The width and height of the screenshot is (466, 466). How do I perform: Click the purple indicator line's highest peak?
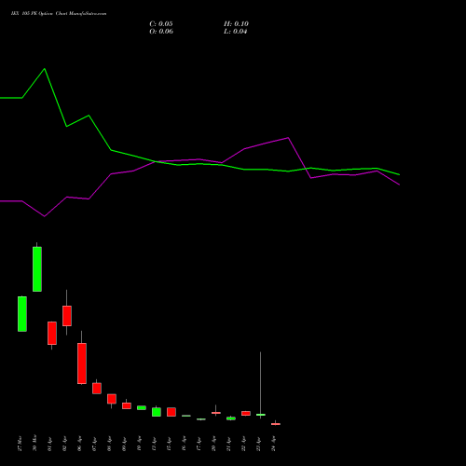tap(288, 138)
